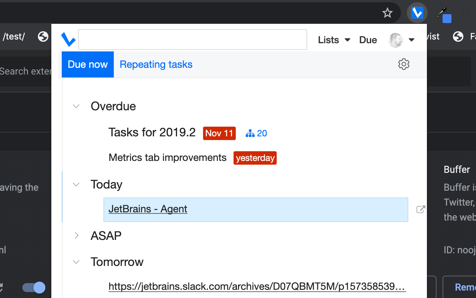Select the Due now tab
The width and height of the screenshot is (476, 298).
88,64
